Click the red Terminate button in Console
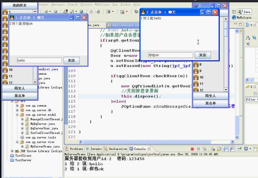258x178 pixels. tap(192, 149)
